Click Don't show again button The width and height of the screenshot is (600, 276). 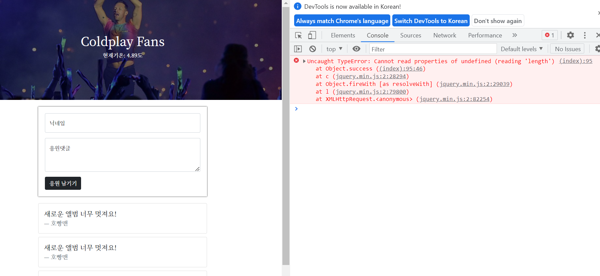(x=497, y=21)
